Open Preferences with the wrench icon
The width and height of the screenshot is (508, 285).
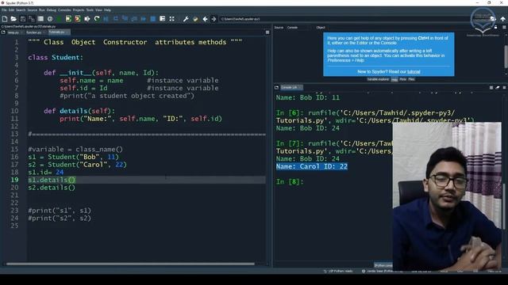click(x=186, y=19)
